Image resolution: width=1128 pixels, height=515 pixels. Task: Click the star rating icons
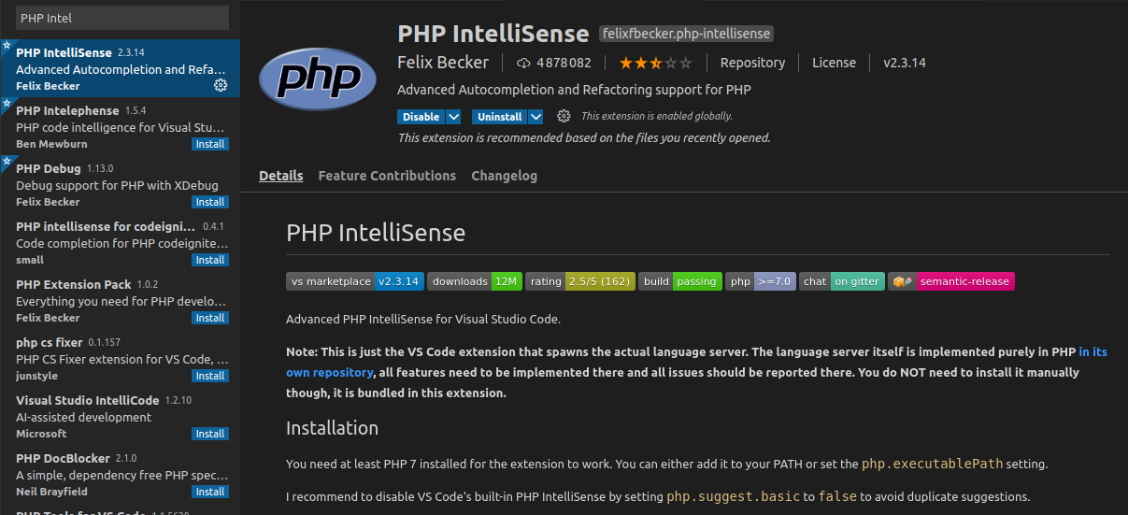click(655, 63)
